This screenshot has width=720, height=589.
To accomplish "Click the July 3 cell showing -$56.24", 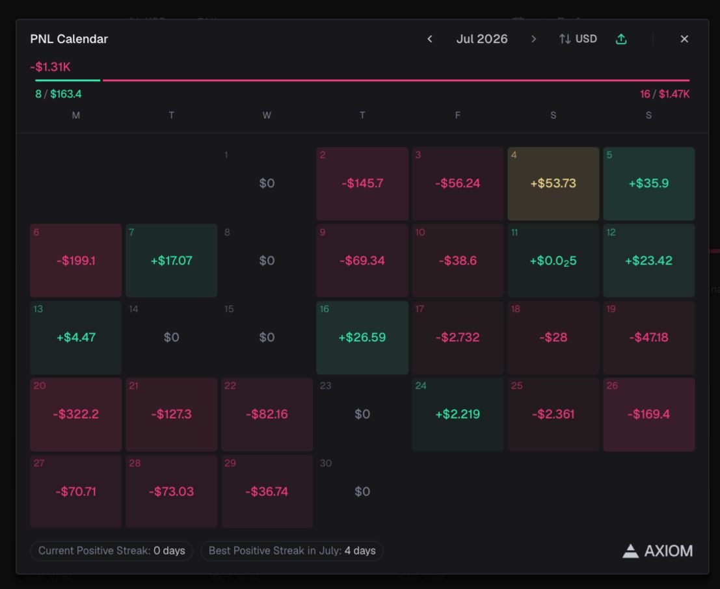I will [x=458, y=183].
